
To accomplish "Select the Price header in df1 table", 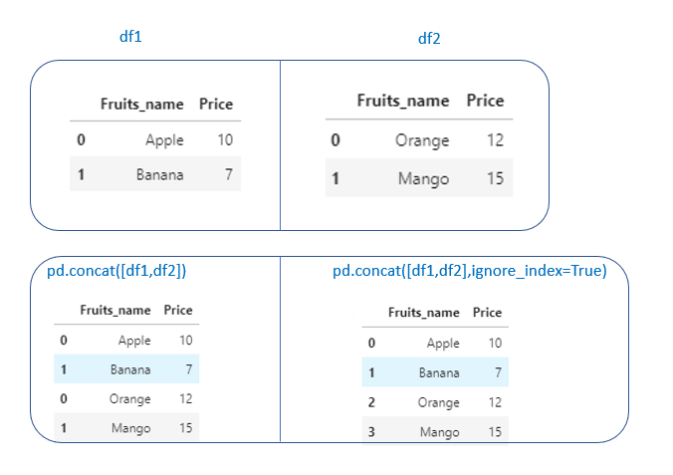I will 216,104.
